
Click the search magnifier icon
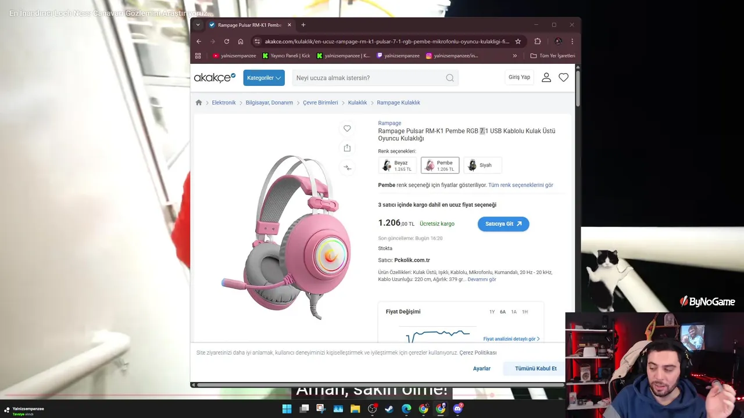(450, 78)
